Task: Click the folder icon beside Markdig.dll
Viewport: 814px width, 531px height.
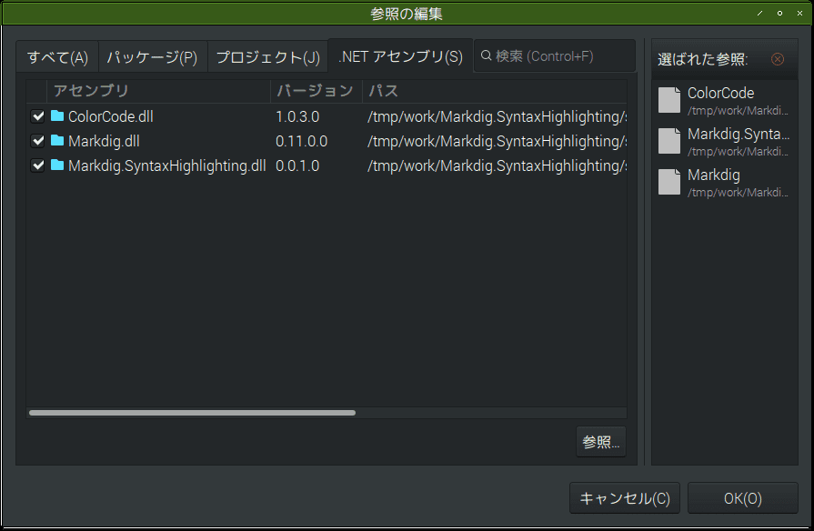Action: coord(57,140)
